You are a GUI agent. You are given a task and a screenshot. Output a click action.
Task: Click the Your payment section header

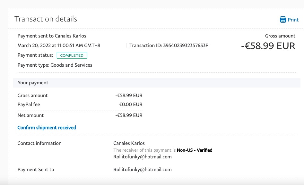pos(33,83)
